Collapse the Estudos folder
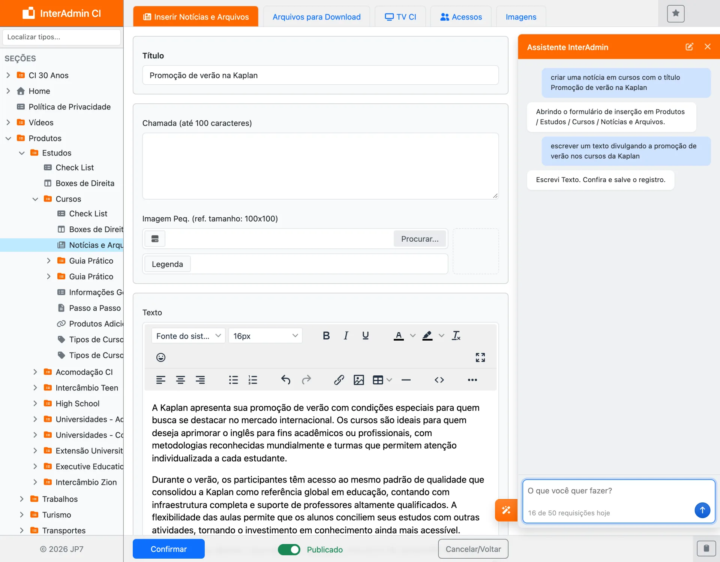 tap(22, 153)
